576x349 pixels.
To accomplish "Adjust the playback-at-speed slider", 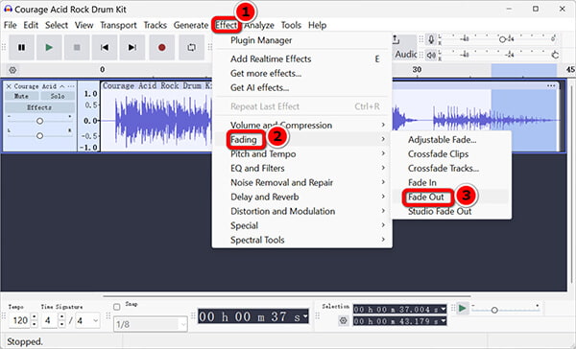I will pyautogui.click(x=494, y=310).
